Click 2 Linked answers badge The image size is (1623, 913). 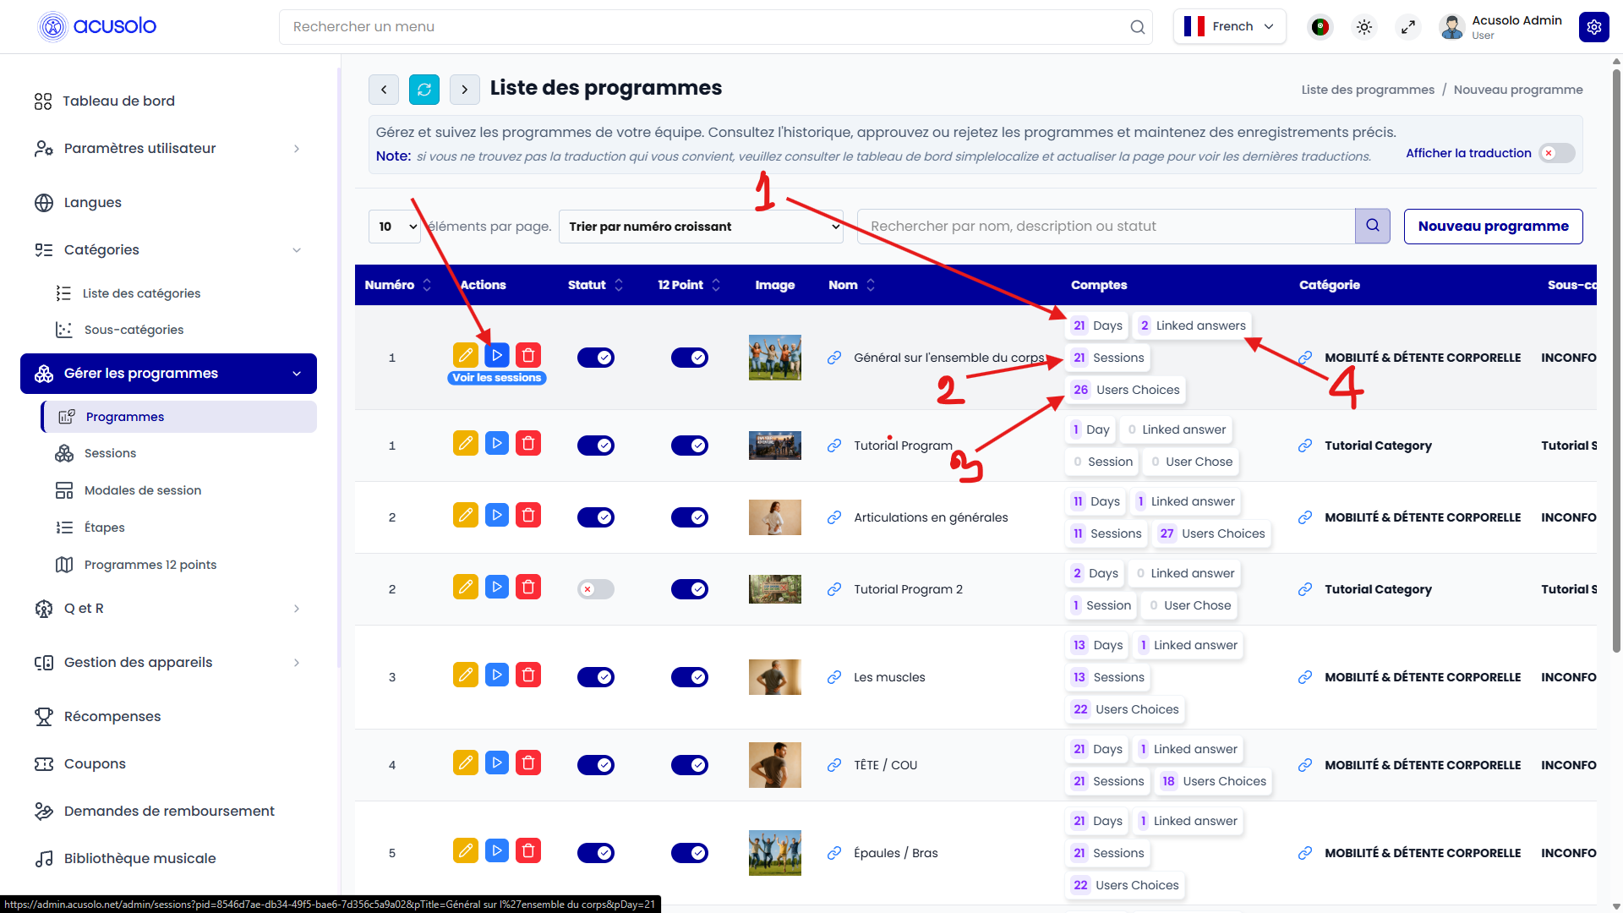1192,325
